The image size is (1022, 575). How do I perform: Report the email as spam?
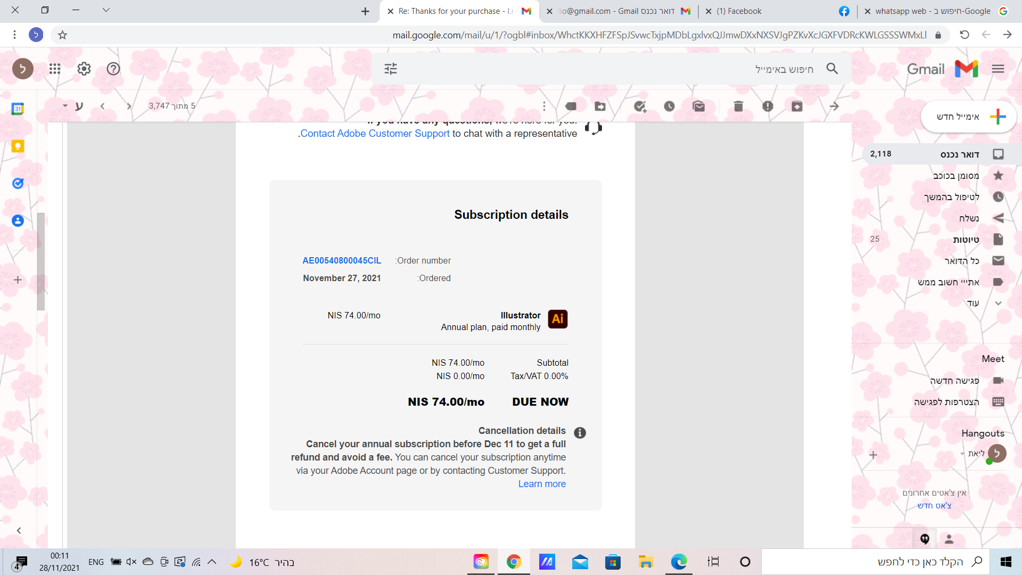click(768, 106)
